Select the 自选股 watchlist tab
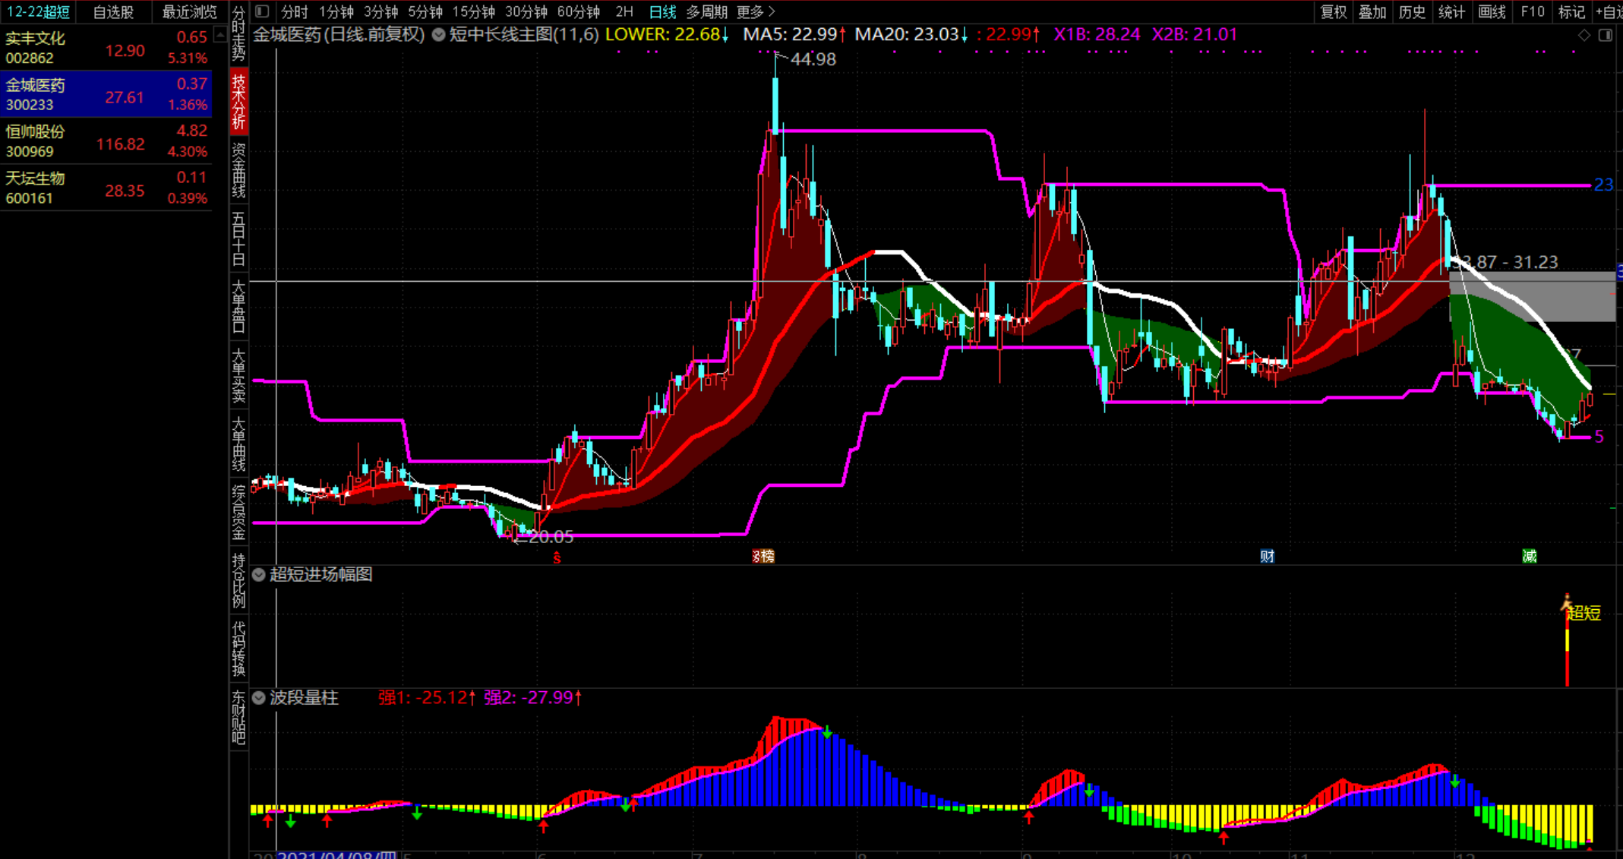 pyautogui.click(x=113, y=11)
